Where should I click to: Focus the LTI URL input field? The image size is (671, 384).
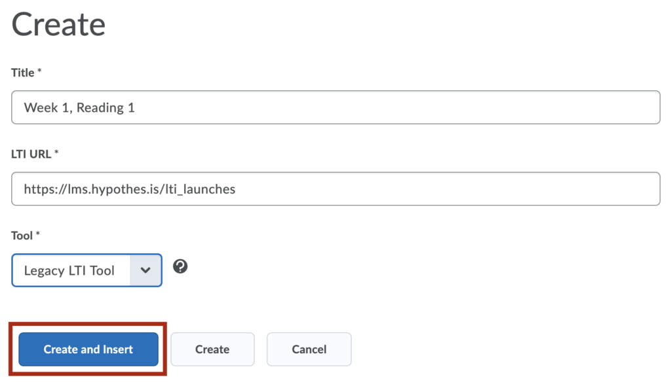point(336,189)
